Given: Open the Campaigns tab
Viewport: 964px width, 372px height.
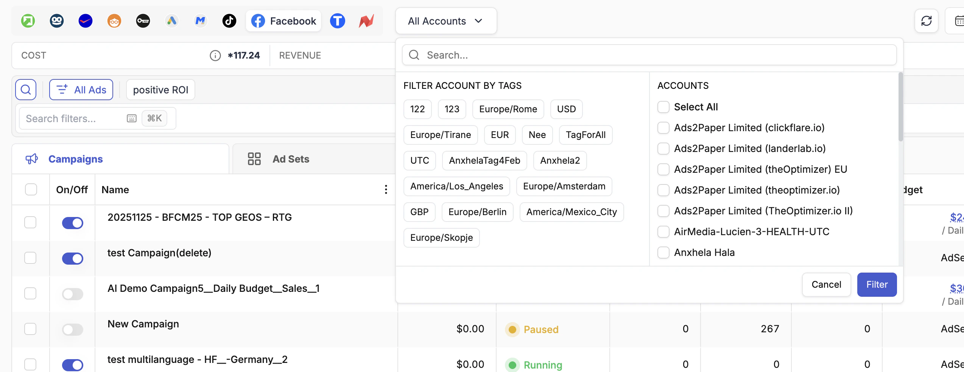Looking at the screenshot, I should point(120,159).
